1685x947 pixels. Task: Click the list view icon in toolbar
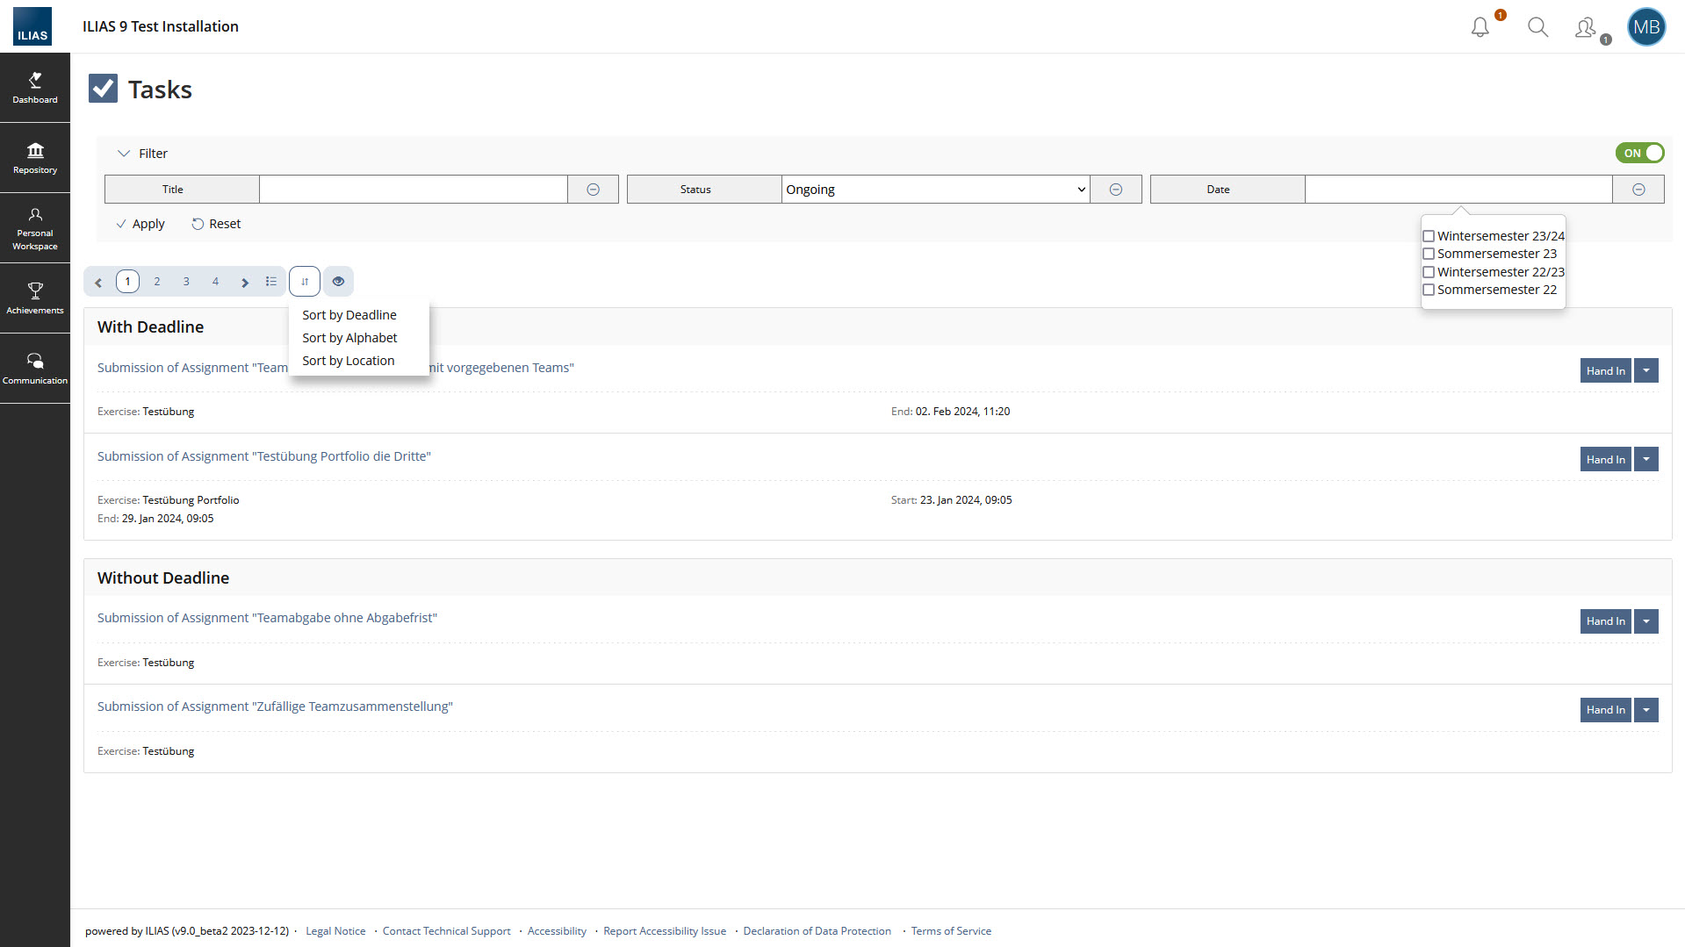coord(271,282)
